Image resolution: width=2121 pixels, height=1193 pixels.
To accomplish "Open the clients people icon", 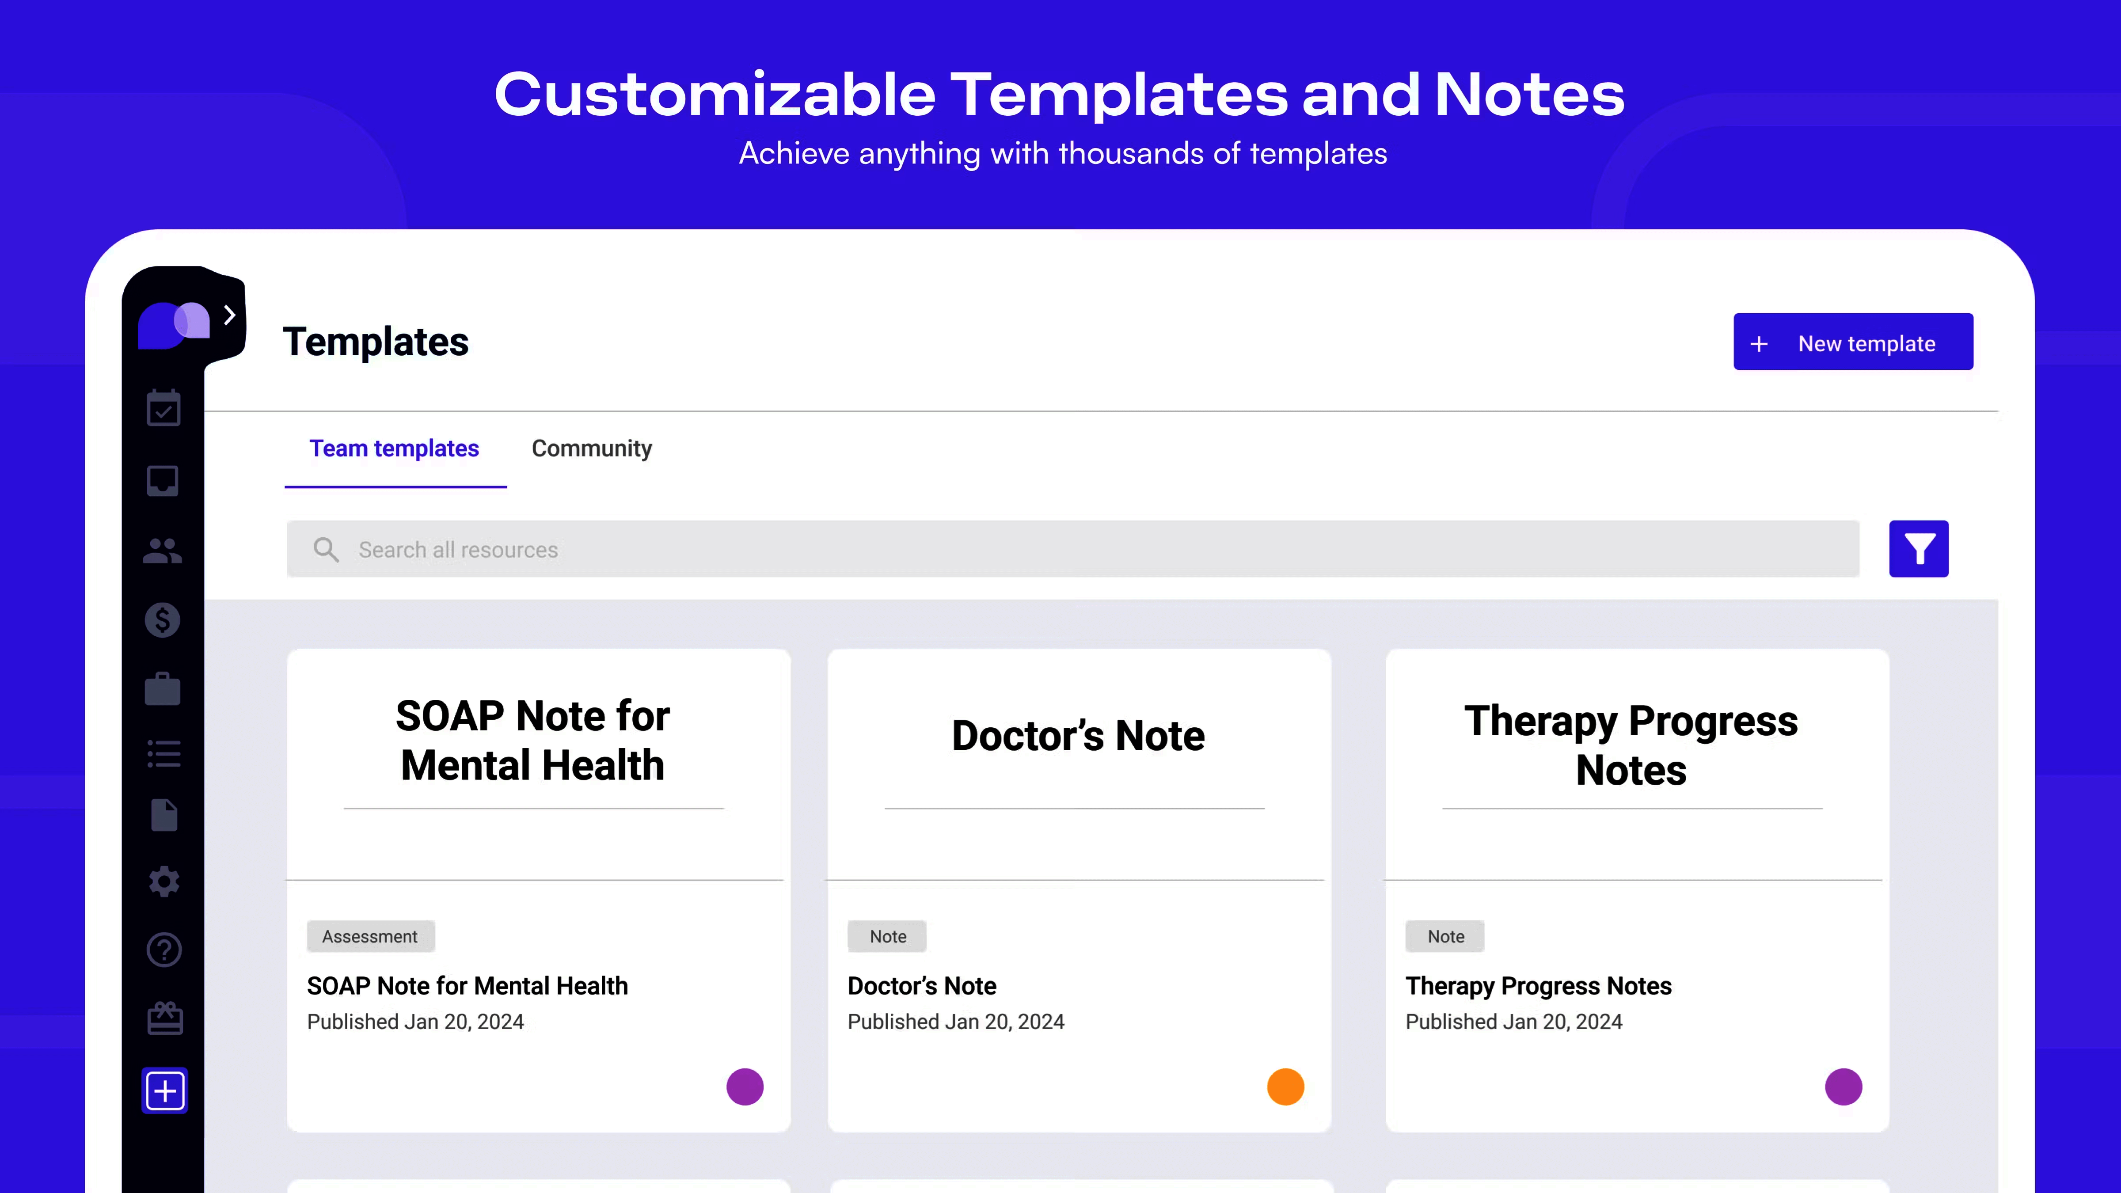I will point(163,551).
